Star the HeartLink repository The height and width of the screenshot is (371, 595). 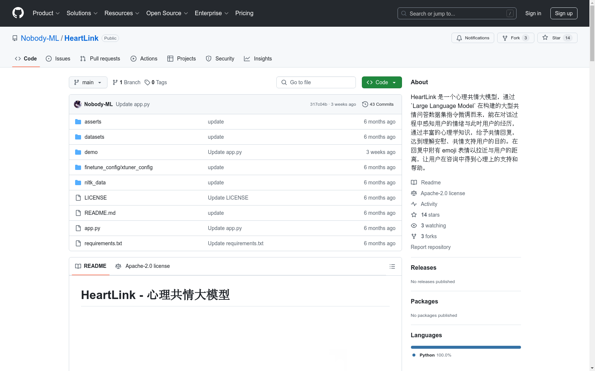pyautogui.click(x=556, y=37)
